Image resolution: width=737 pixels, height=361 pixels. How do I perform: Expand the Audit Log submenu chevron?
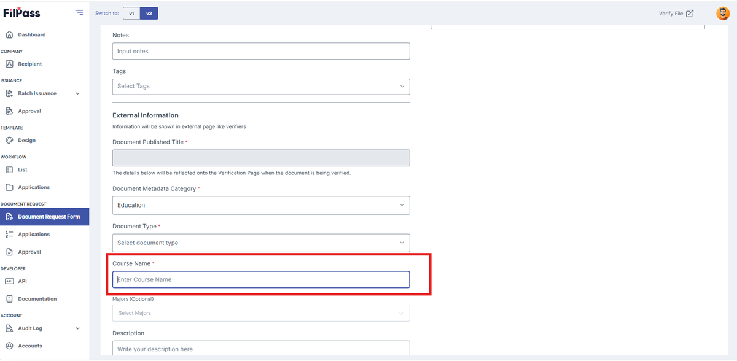click(77, 328)
